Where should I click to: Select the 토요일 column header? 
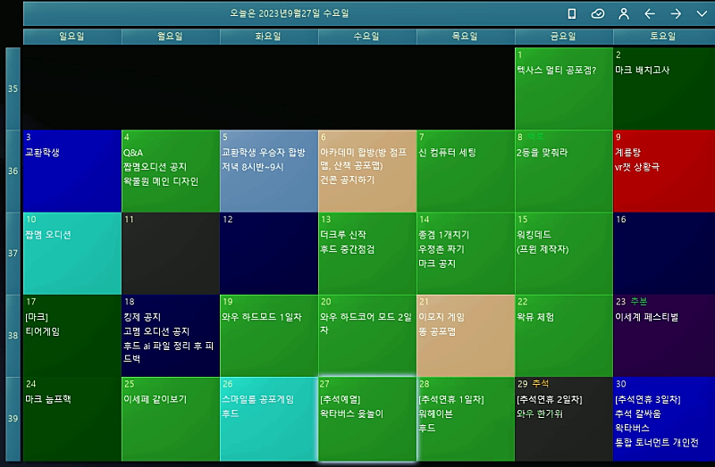tap(664, 37)
